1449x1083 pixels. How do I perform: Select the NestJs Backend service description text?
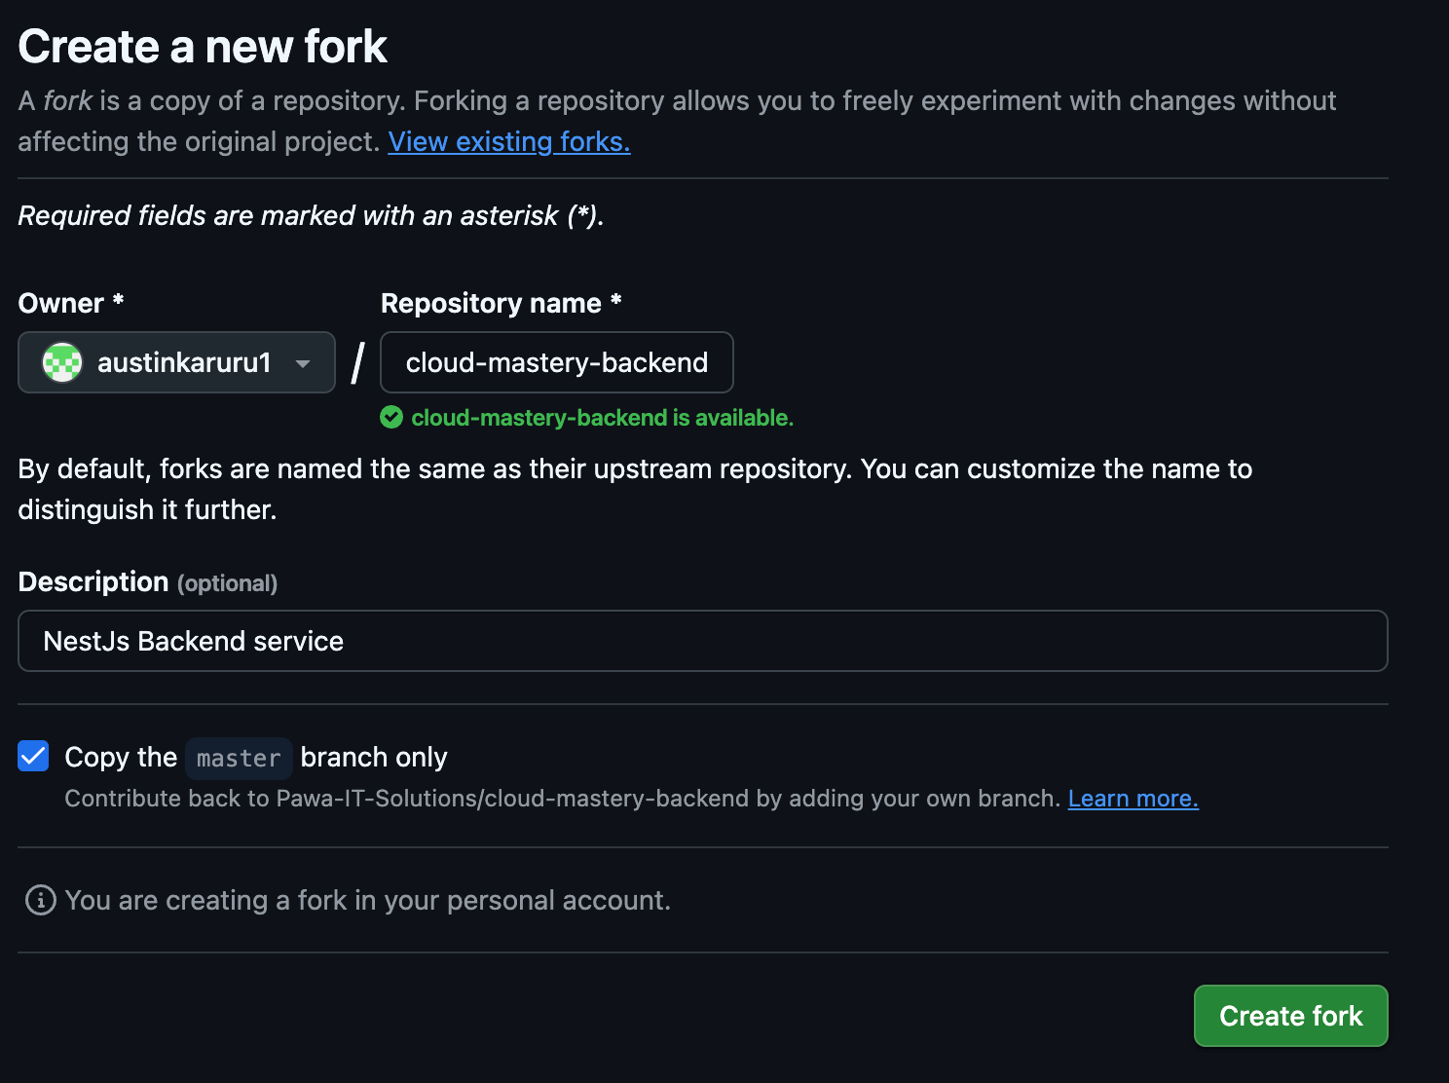193,641
